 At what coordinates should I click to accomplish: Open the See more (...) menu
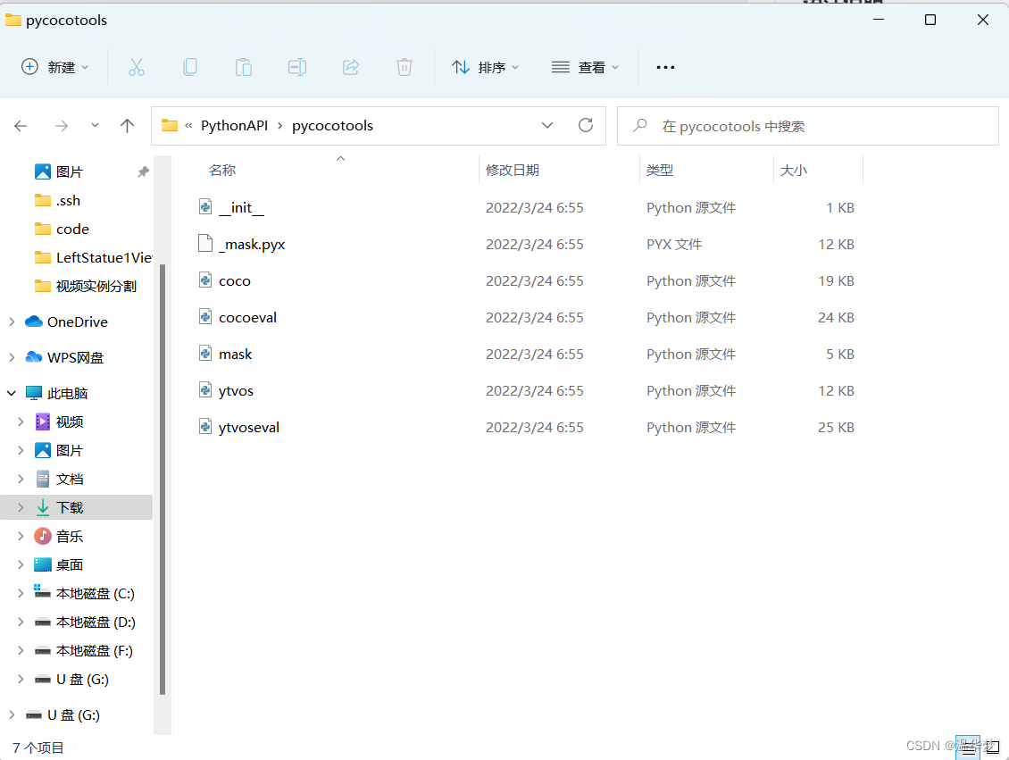pyautogui.click(x=665, y=67)
